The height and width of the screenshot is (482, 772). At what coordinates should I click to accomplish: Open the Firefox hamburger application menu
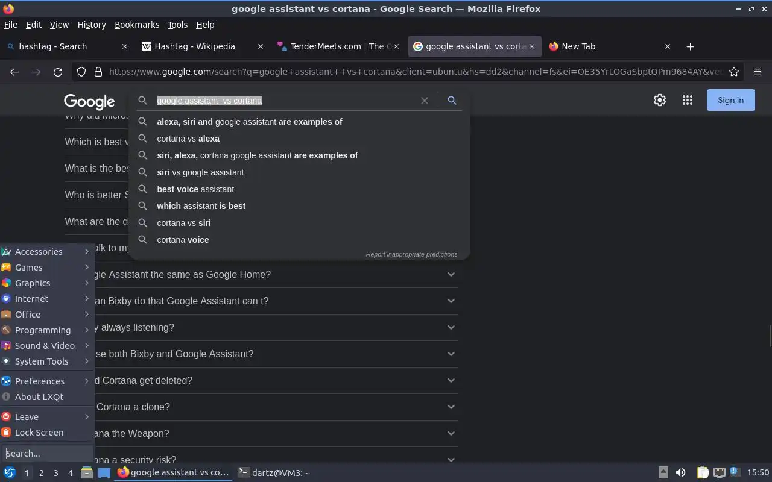(x=758, y=72)
